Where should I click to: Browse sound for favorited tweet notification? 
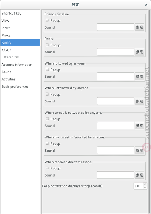(139, 150)
